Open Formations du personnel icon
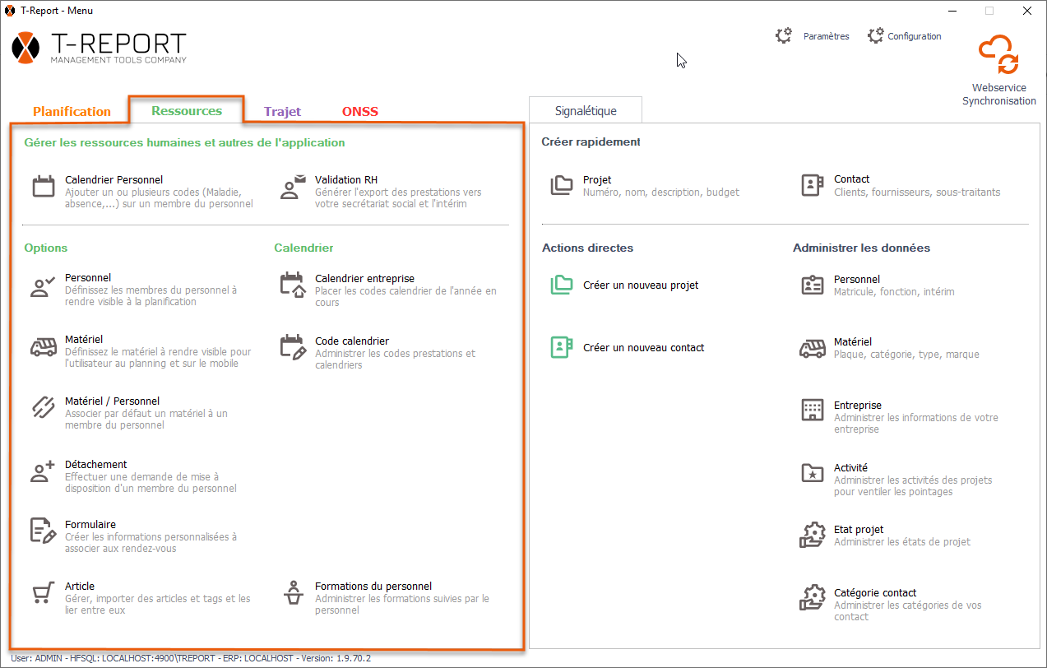The image size is (1047, 668). 293,593
